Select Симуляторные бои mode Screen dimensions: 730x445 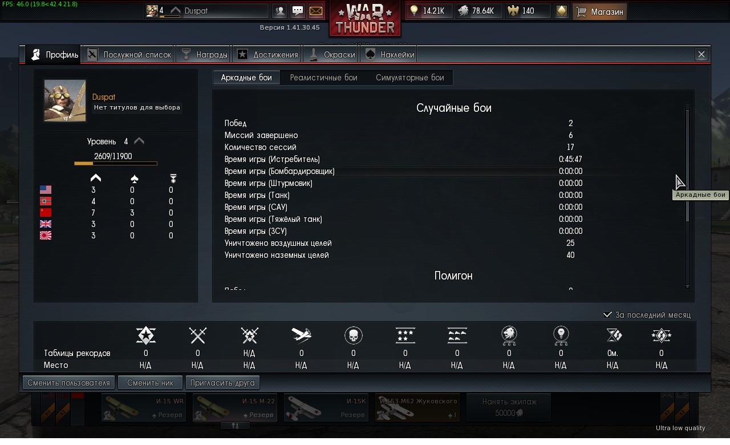(409, 78)
